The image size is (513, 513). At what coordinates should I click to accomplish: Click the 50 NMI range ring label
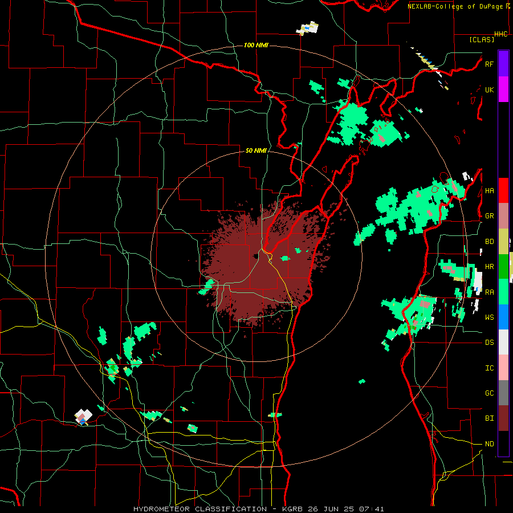(x=256, y=150)
